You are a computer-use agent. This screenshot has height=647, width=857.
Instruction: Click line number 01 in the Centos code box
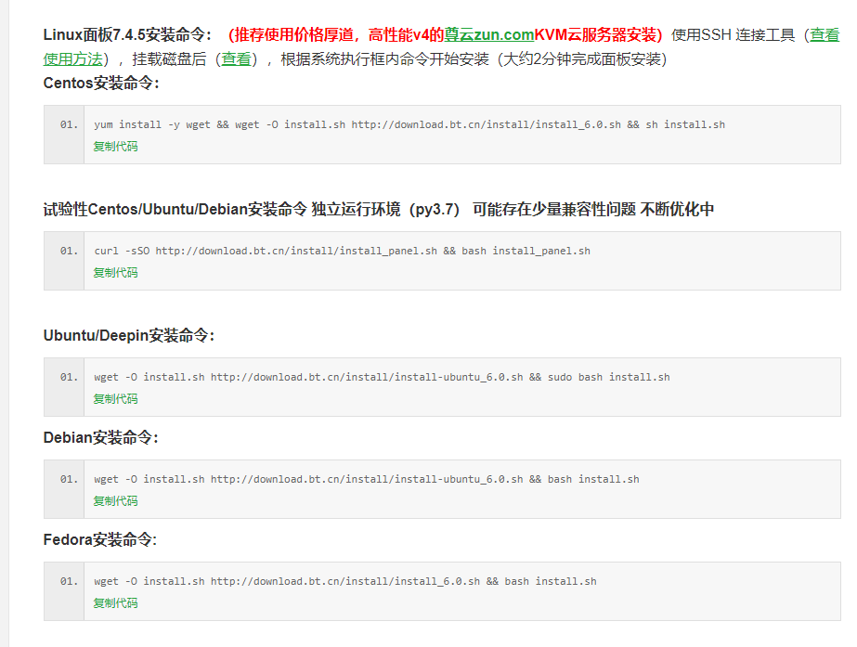(69, 124)
